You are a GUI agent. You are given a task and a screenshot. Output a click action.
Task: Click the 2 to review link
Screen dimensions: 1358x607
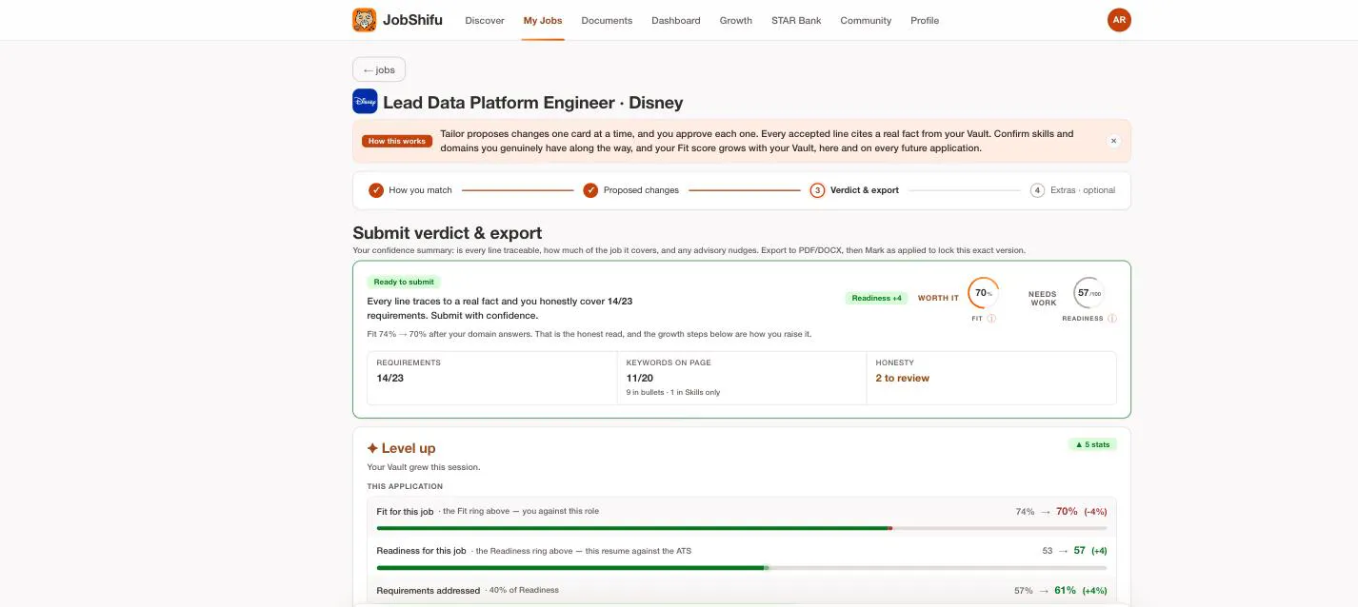coord(903,378)
